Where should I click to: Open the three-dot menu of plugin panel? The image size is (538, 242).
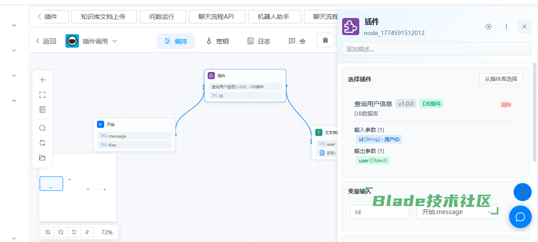coord(506,27)
